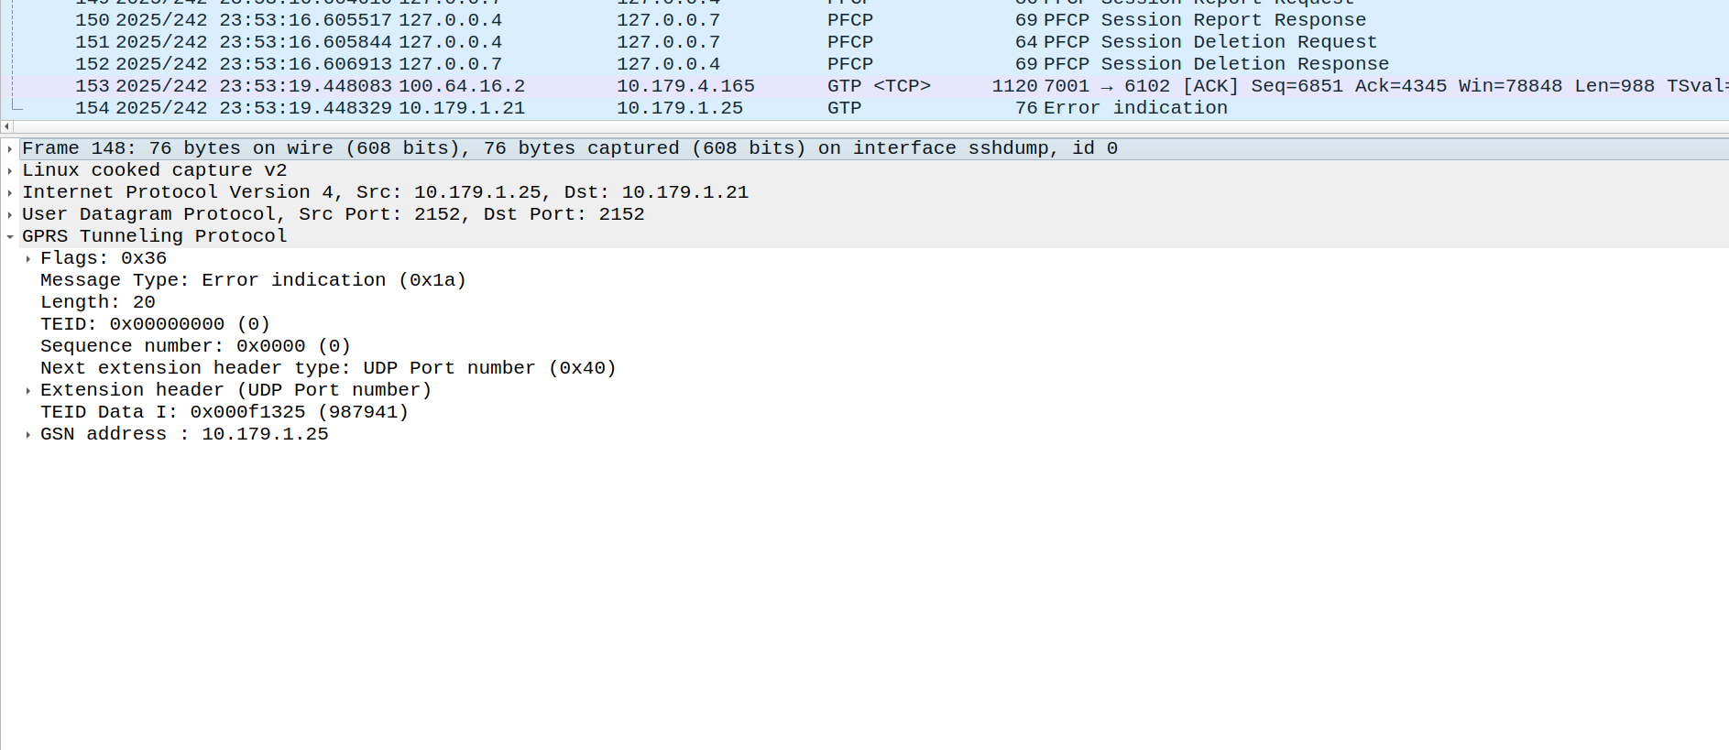Select packet 154 Error indication row

click(x=864, y=108)
